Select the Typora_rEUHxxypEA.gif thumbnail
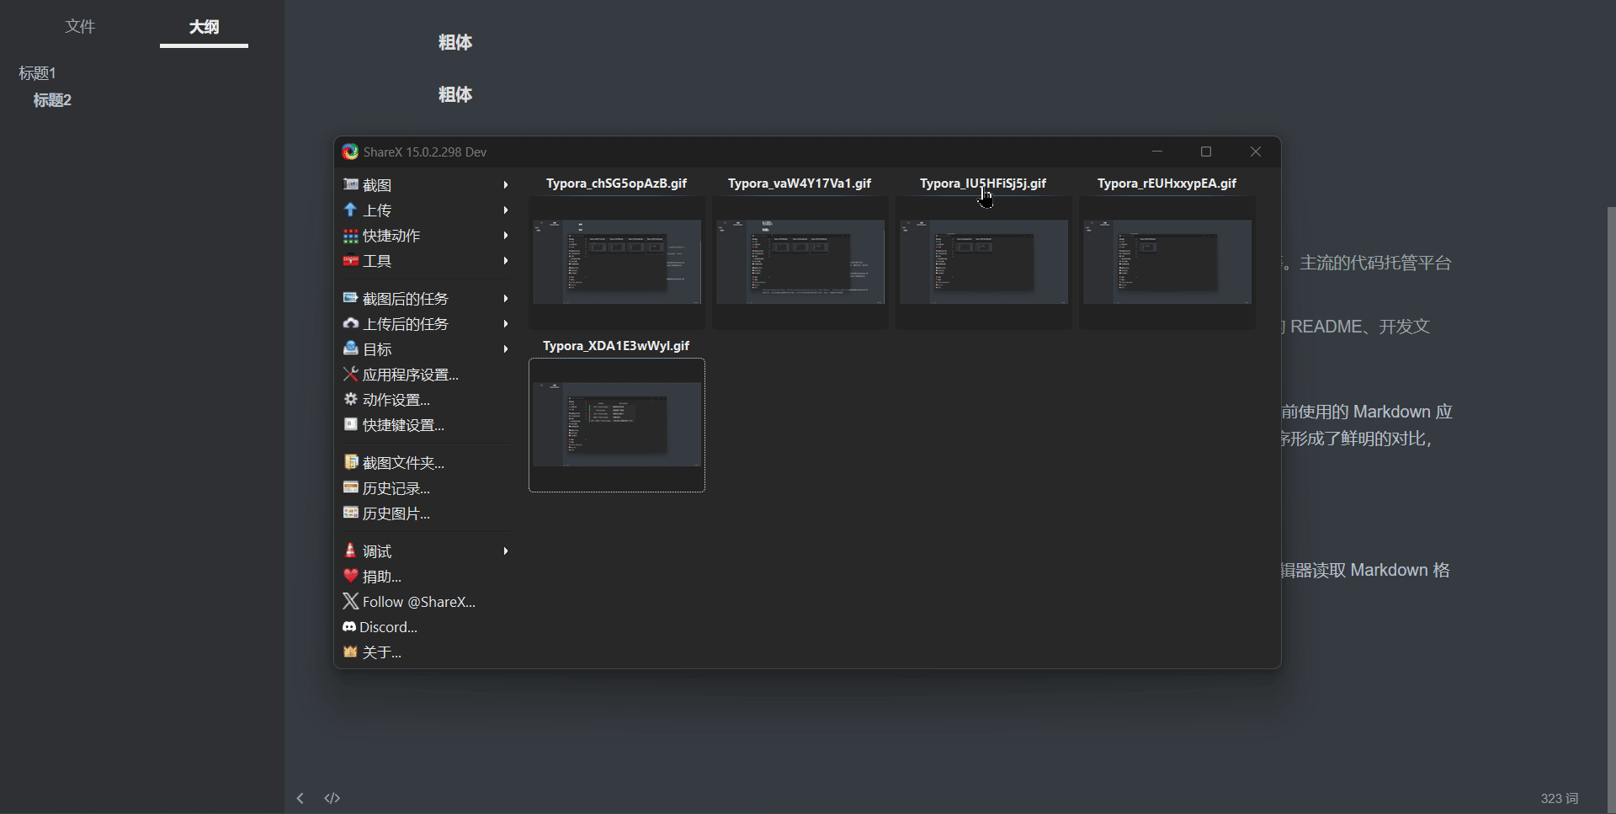The image size is (1616, 814). [x=1167, y=262]
